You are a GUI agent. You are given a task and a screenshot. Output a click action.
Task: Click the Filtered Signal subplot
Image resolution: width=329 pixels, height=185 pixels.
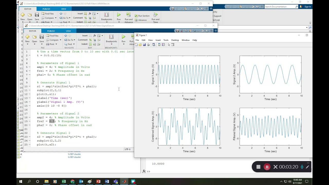click(270, 127)
